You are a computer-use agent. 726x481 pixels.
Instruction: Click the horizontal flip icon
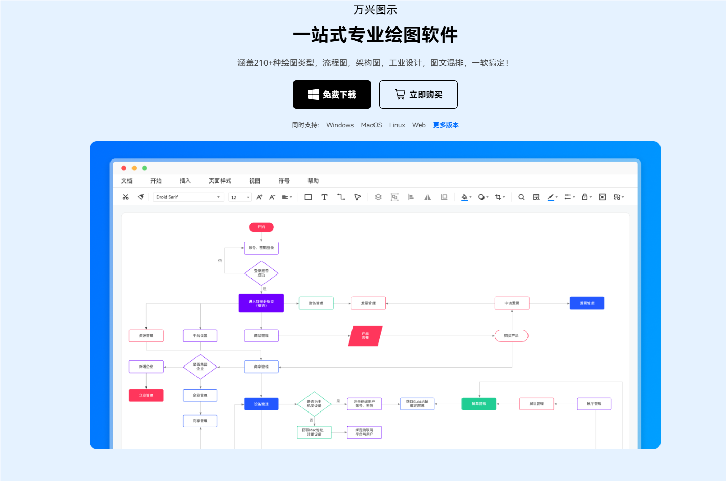[x=427, y=197]
